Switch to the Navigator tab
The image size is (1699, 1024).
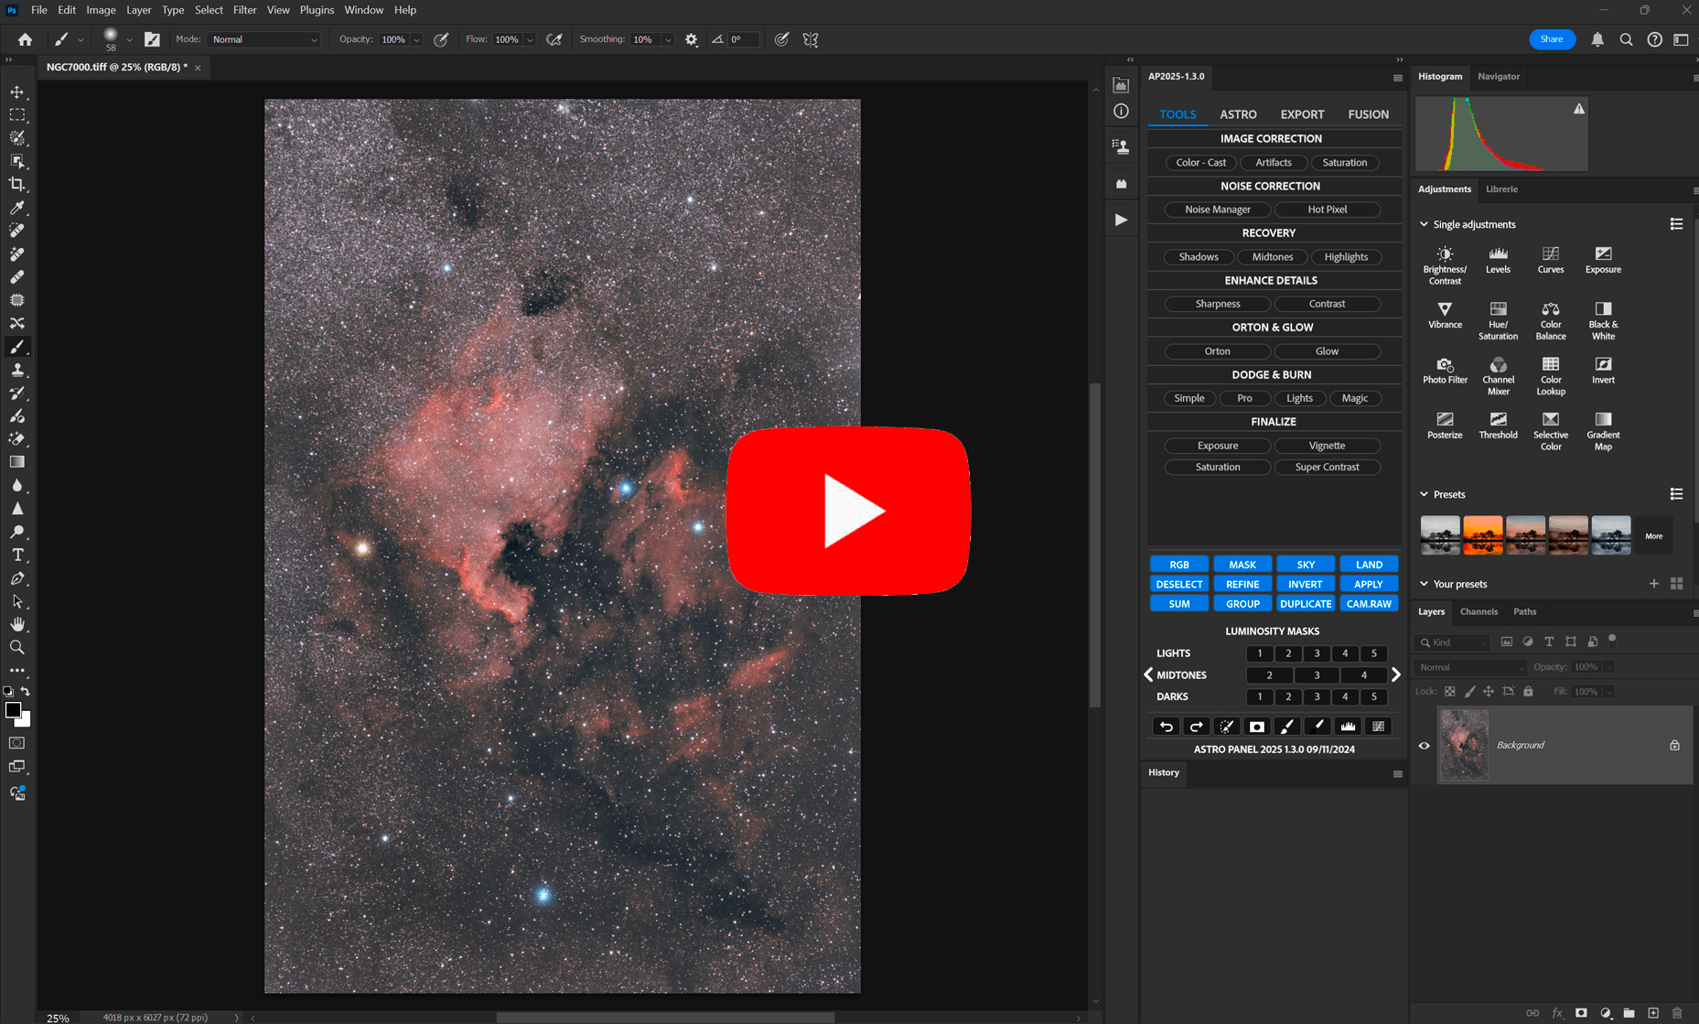coord(1499,76)
